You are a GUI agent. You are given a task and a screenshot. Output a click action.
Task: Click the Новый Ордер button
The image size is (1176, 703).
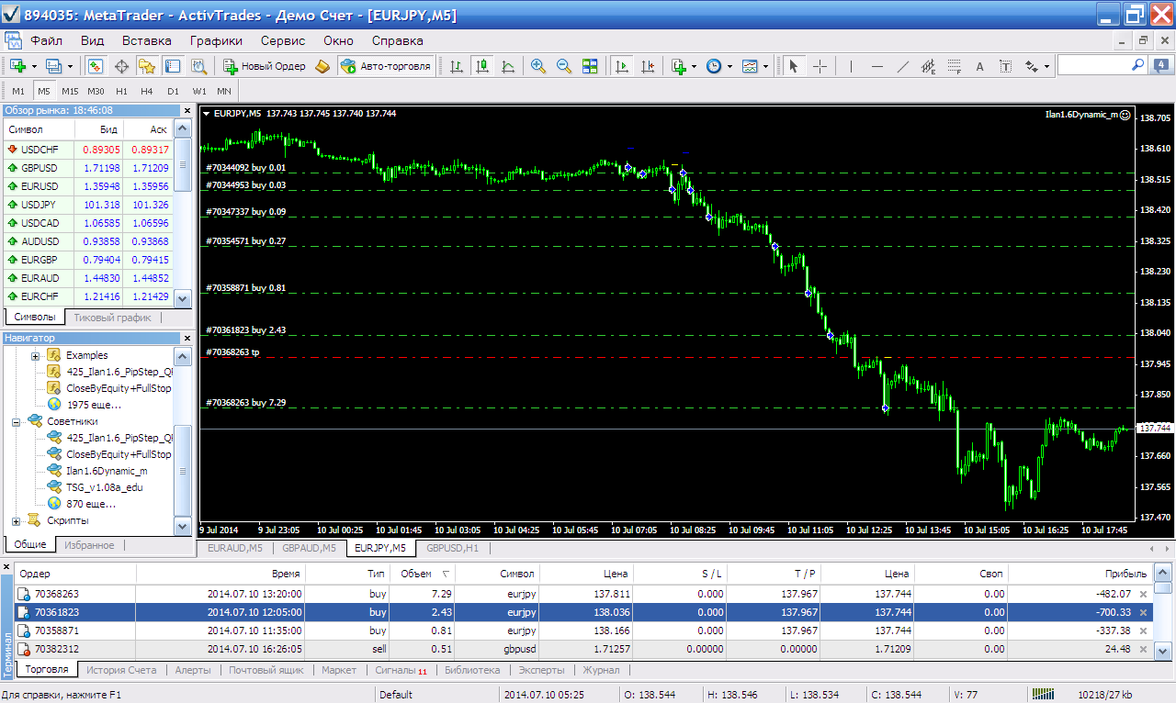pos(264,66)
